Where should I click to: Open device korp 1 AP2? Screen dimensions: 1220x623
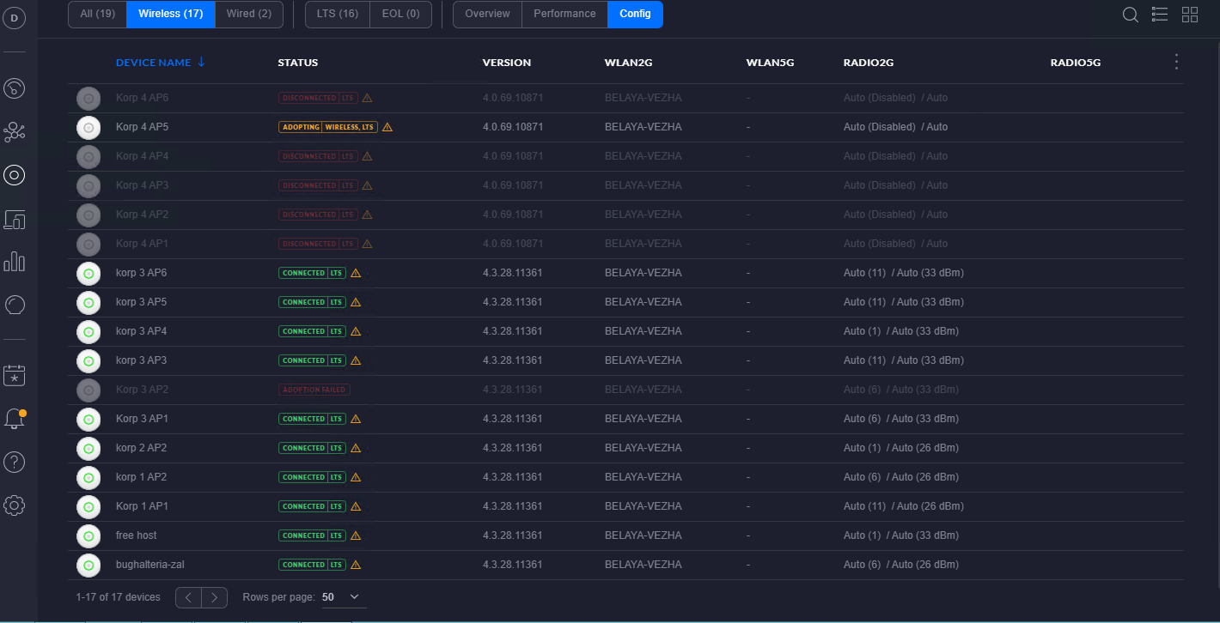pyautogui.click(x=141, y=477)
